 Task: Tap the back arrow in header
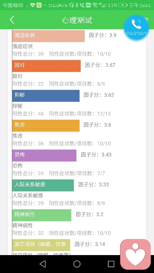[x=12, y=20]
